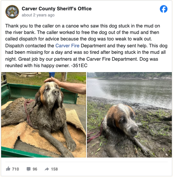
Task: Open the Carver County Sheriff's Office page name
Action: [x=57, y=9]
